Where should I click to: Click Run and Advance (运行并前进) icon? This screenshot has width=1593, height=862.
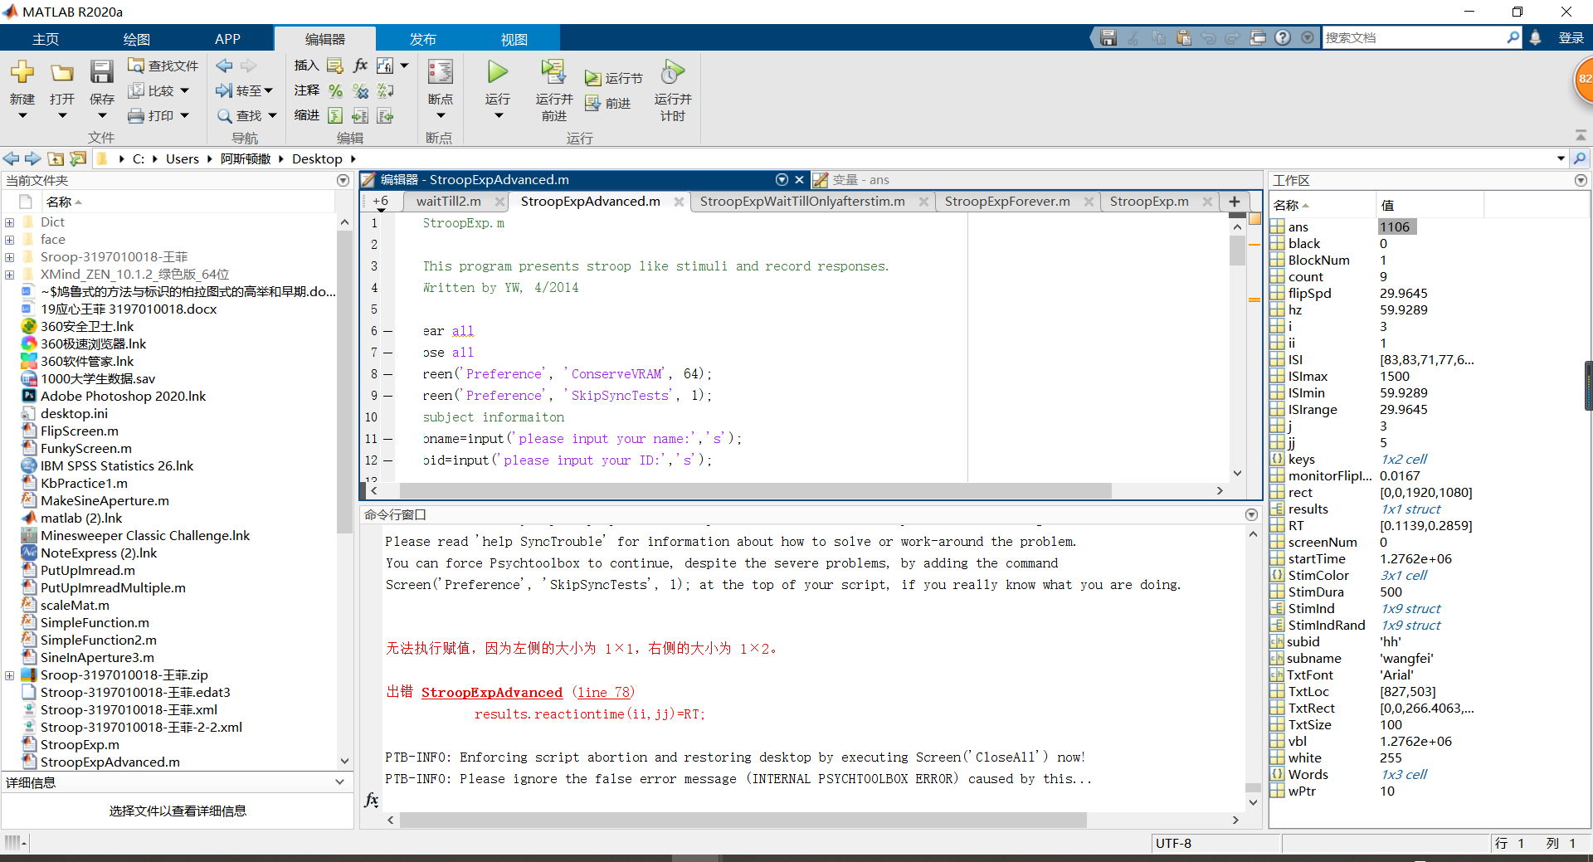pyautogui.click(x=553, y=72)
